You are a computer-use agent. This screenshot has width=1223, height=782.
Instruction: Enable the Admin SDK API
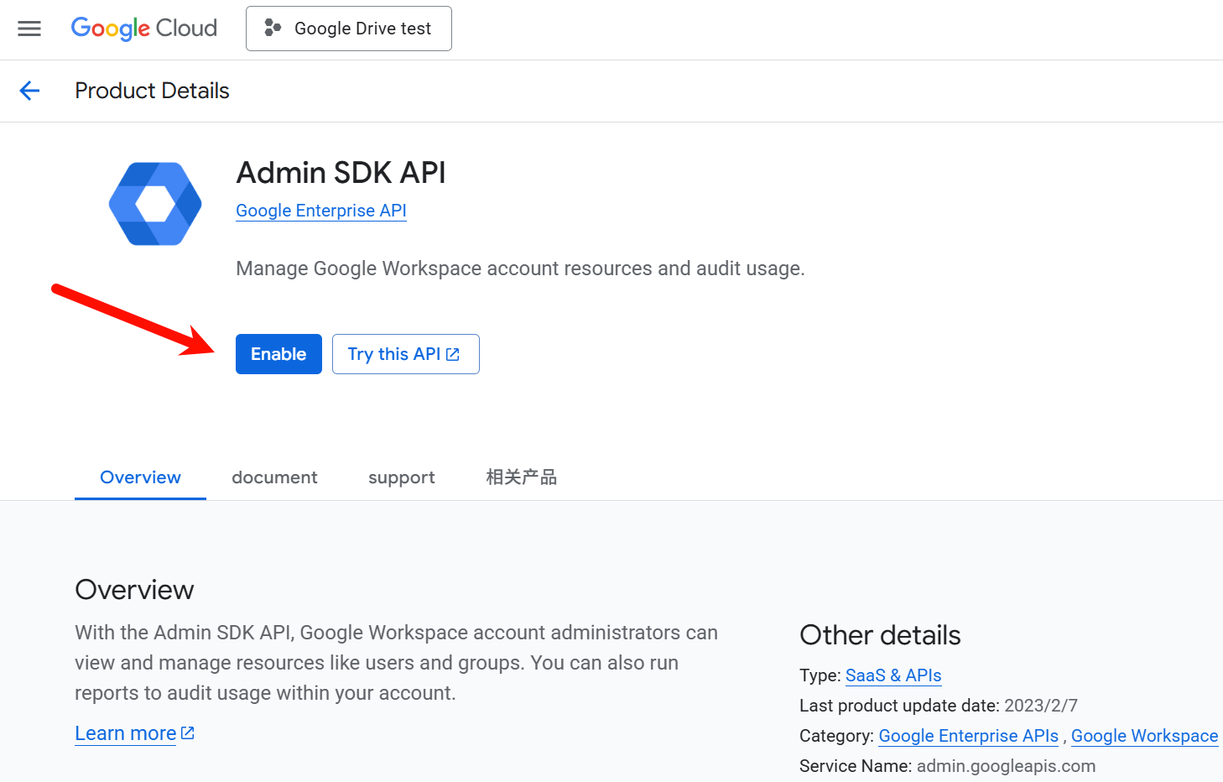(278, 354)
